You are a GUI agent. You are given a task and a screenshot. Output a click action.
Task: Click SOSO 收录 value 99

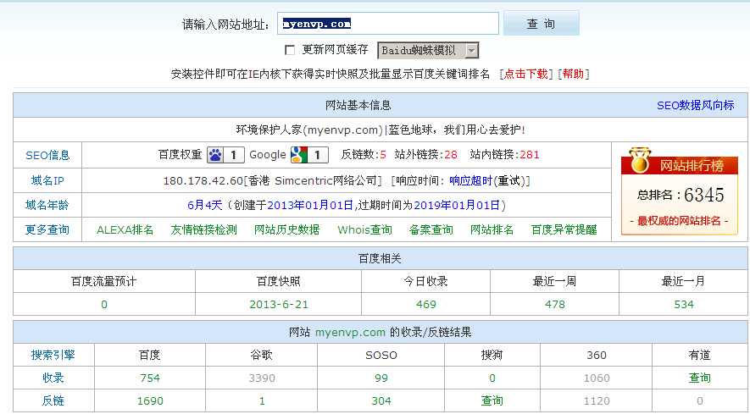[x=381, y=378]
